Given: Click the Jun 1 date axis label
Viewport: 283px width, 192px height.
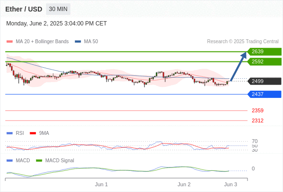Looking at the screenshot, I should point(101,184).
